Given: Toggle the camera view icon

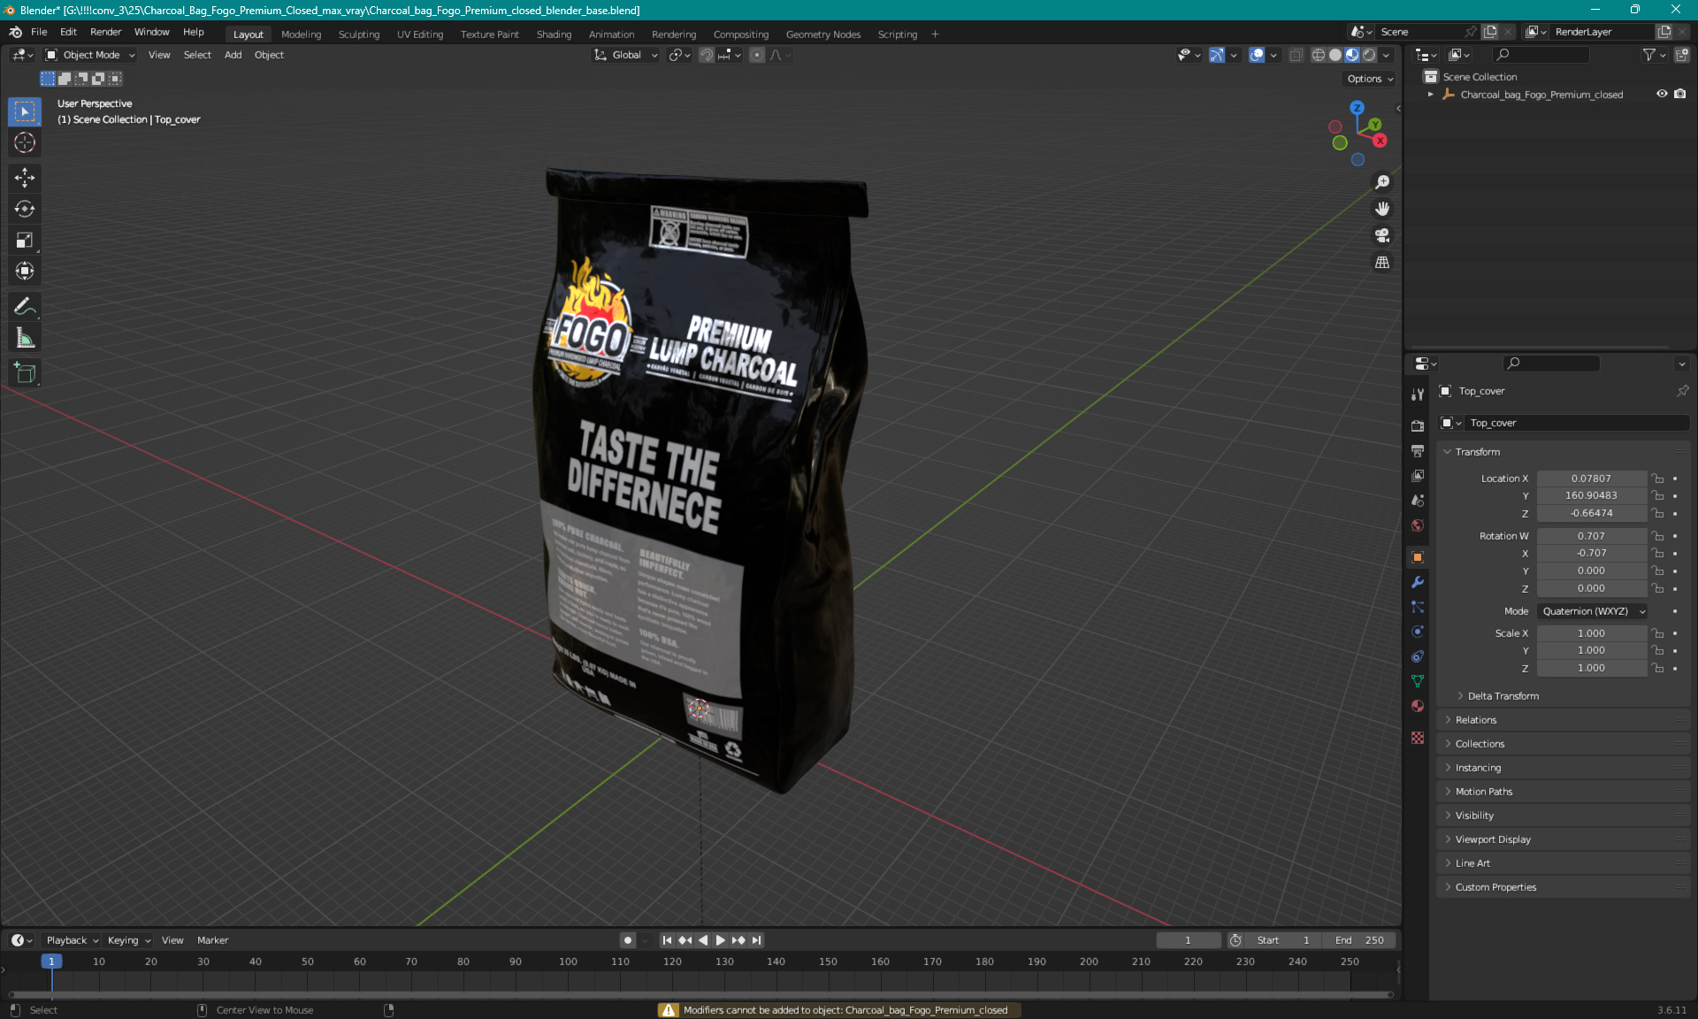Looking at the screenshot, I should click(1382, 235).
